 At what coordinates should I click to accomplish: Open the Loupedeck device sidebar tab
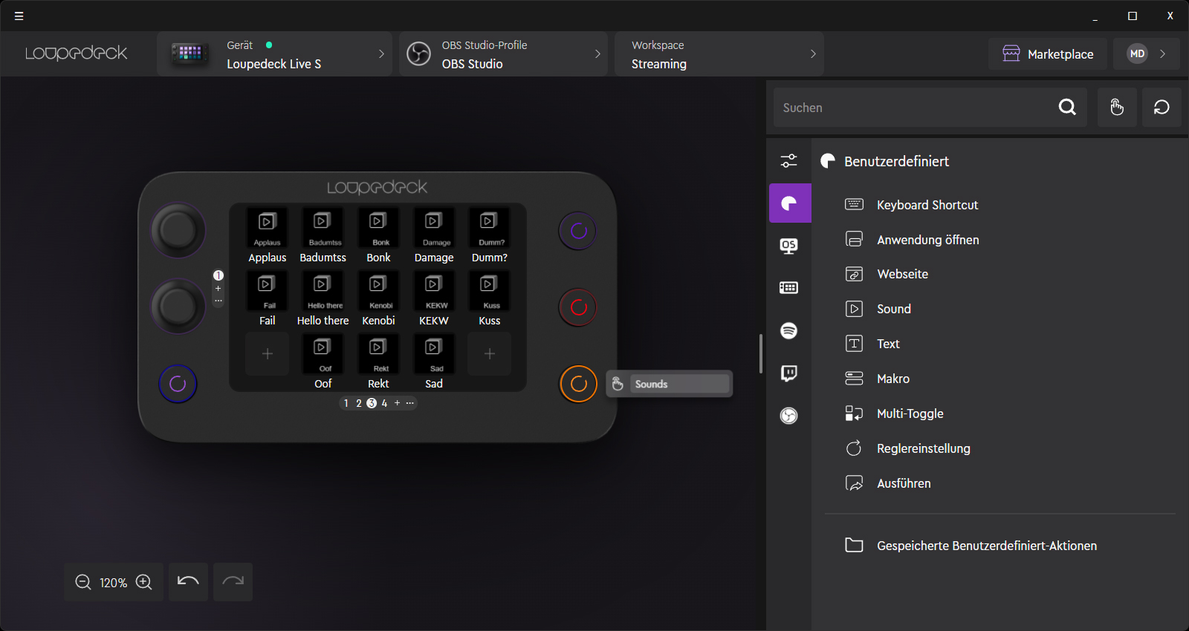[x=789, y=288]
